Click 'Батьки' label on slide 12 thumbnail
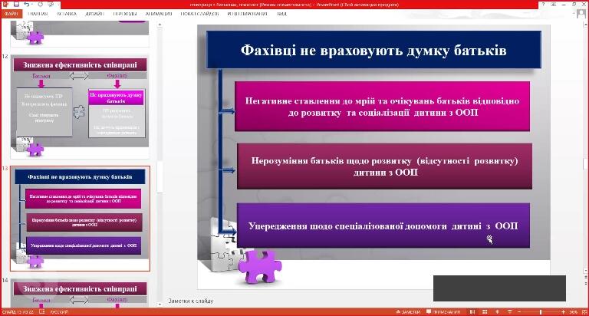This screenshot has height=316, width=589. (41, 76)
